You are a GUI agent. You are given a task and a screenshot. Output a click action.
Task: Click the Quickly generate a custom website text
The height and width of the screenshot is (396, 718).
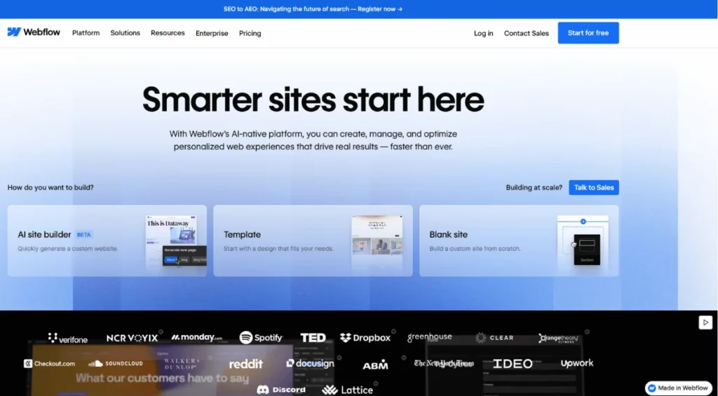click(x=68, y=249)
